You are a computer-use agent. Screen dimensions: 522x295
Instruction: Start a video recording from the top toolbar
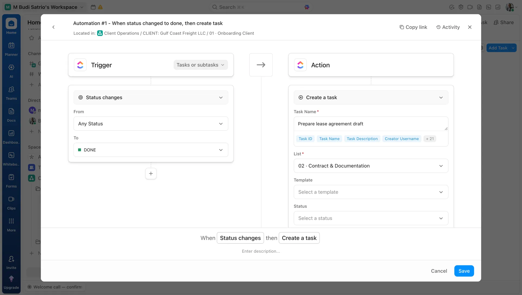(x=470, y=7)
